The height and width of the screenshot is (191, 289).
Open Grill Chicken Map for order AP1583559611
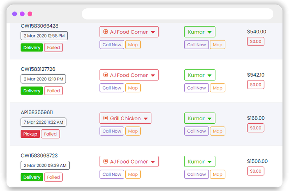click(x=133, y=131)
